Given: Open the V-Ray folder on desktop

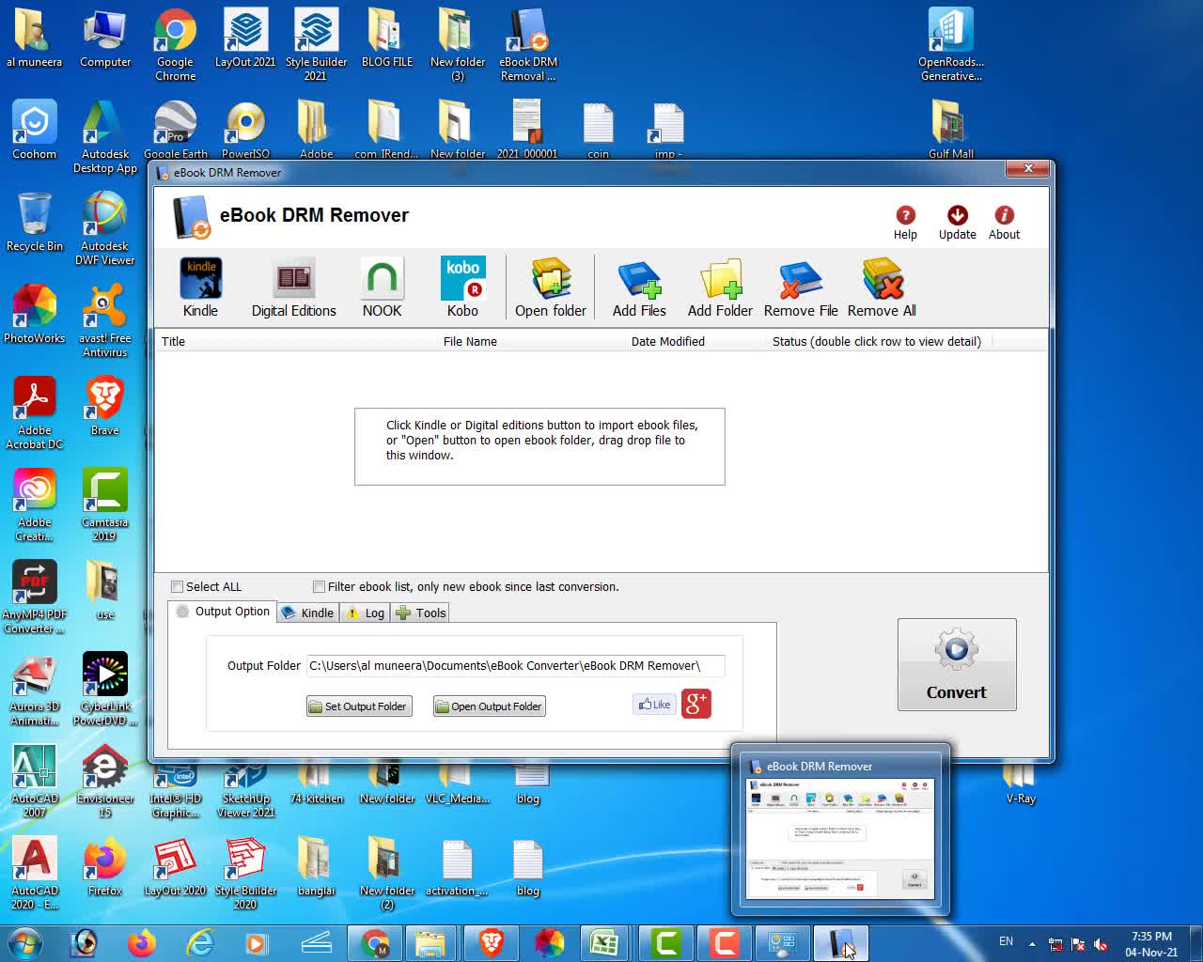Looking at the screenshot, I should 1021,782.
